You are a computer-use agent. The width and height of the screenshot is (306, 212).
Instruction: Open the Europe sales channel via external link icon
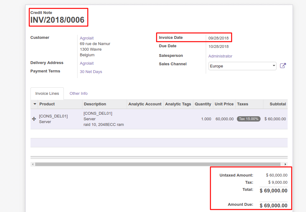click(x=283, y=66)
